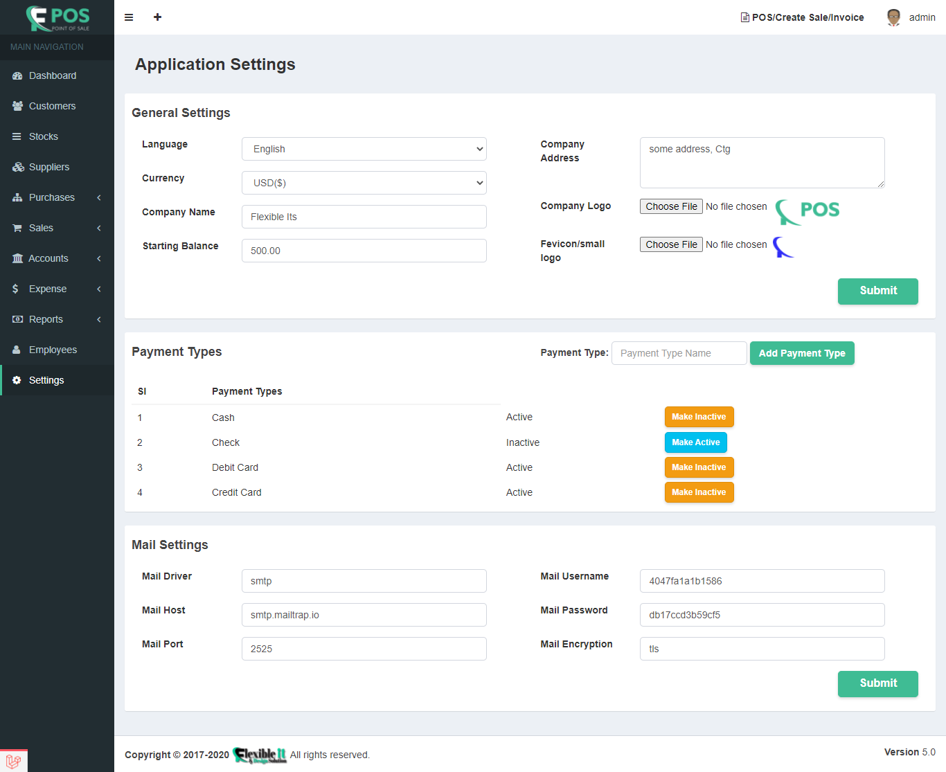Image resolution: width=946 pixels, height=772 pixels.
Task: Open the Language dropdown
Action: pos(364,148)
